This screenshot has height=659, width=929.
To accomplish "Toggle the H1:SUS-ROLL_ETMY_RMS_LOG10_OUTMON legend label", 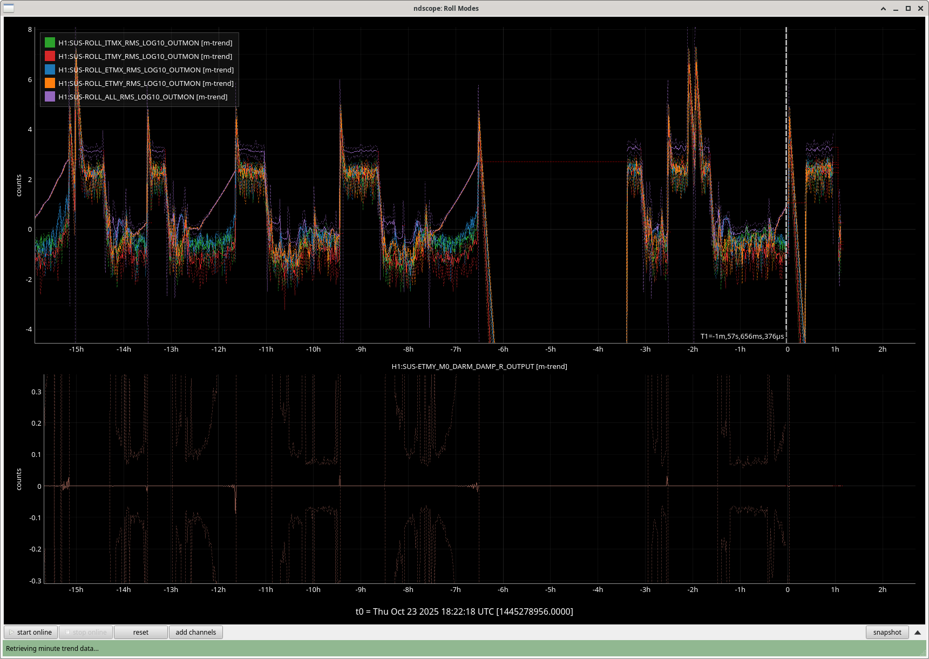I will tap(146, 83).
